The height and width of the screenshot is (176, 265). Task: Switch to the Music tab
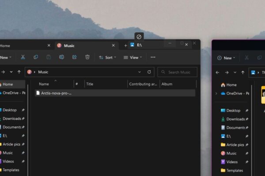84,45
